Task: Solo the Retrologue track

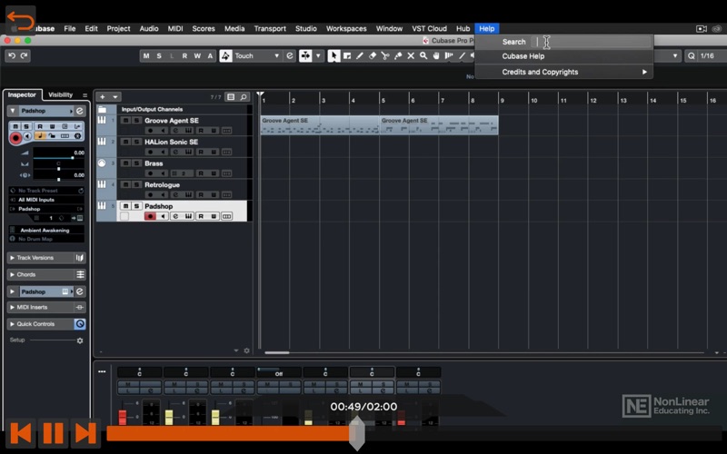Action: coord(137,184)
